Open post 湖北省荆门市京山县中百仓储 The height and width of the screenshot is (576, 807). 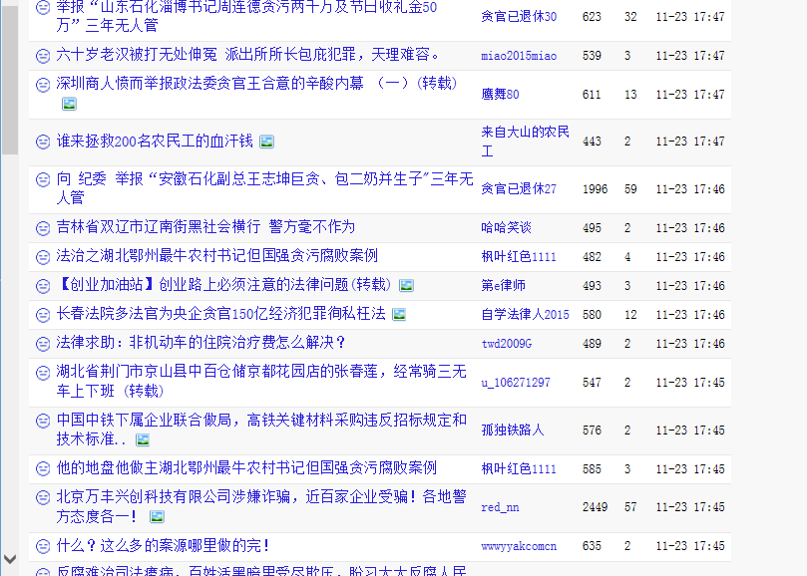[x=261, y=381]
